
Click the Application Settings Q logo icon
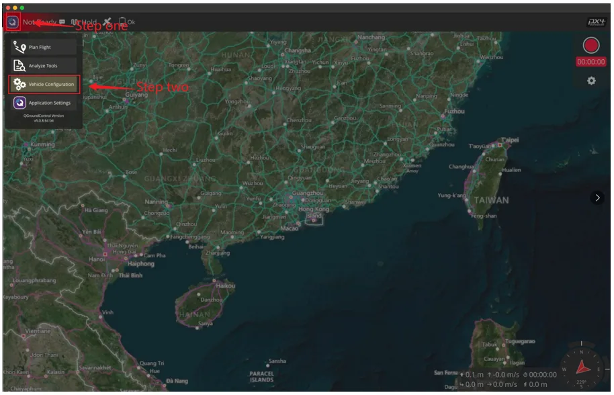tap(19, 103)
